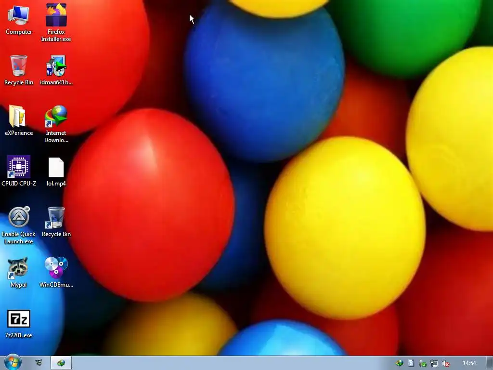Select the idman641b installer desktop icon
This screenshot has width=493, height=370.
pos(56,70)
